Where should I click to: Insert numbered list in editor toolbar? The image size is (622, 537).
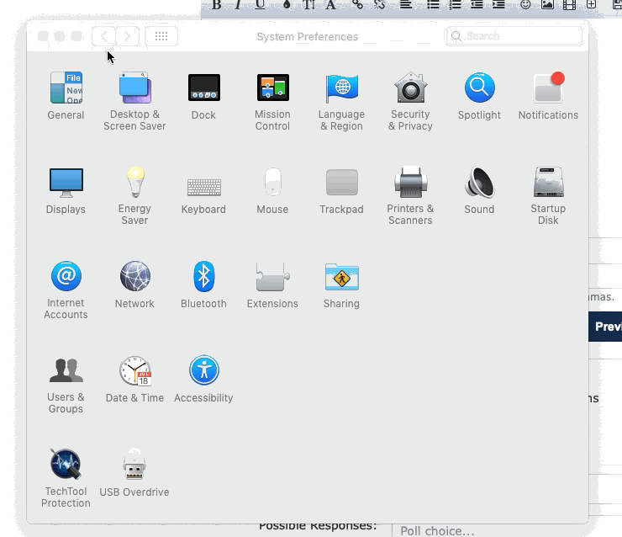[x=455, y=5]
